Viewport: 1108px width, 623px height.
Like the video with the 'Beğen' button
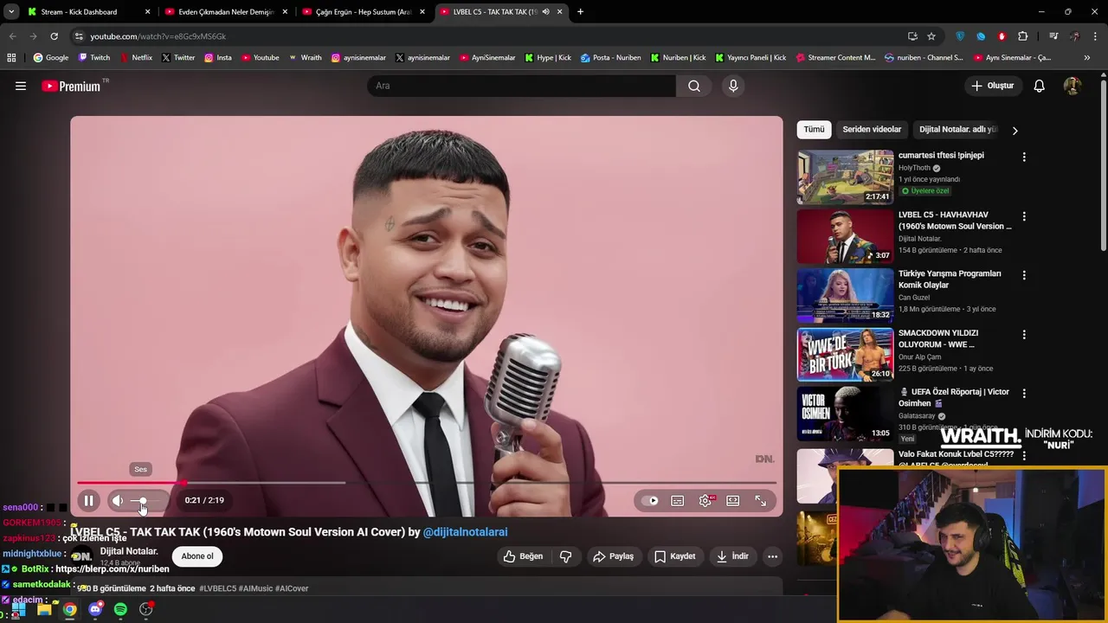(524, 556)
